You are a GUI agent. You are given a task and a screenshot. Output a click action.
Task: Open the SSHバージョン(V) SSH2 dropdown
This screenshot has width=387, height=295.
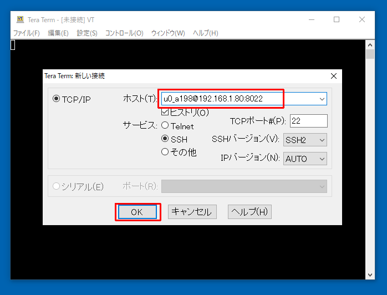pos(305,140)
